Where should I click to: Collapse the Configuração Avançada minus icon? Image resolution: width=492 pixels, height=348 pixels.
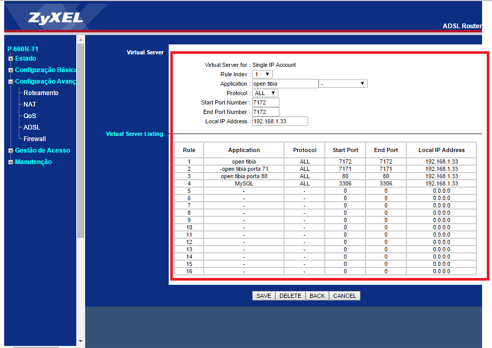point(10,82)
